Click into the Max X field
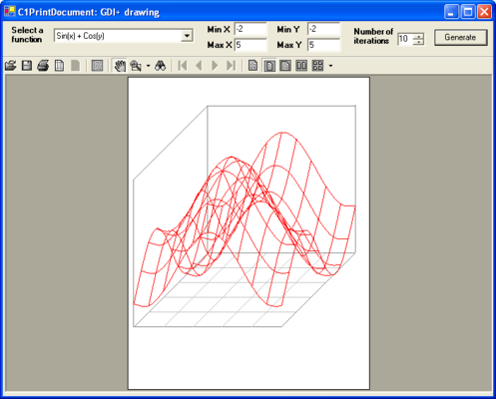 [x=250, y=45]
